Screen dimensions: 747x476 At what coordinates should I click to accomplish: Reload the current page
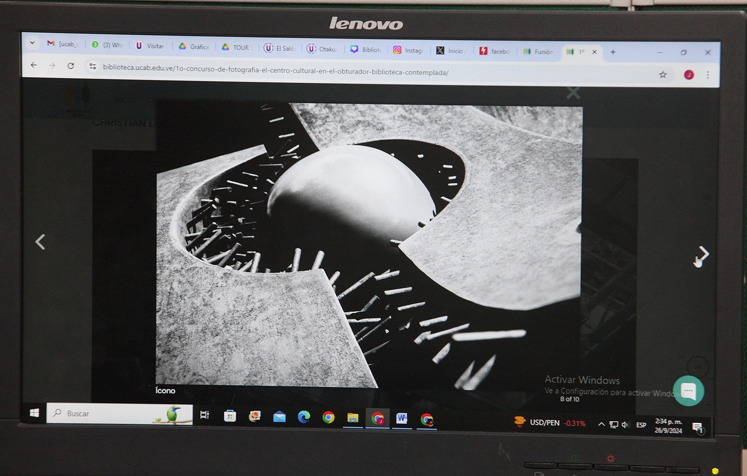[x=71, y=66]
